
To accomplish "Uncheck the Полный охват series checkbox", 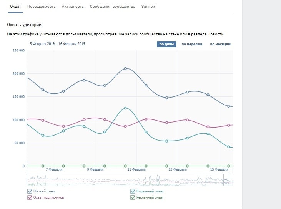I will (30, 191).
